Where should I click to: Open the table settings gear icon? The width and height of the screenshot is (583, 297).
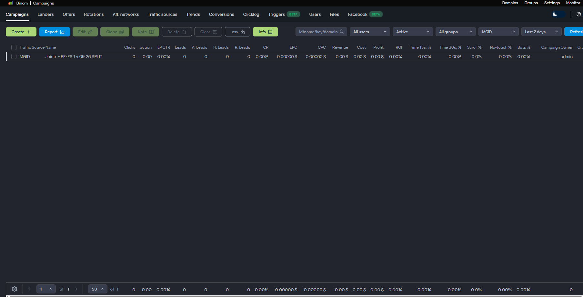tap(15, 289)
